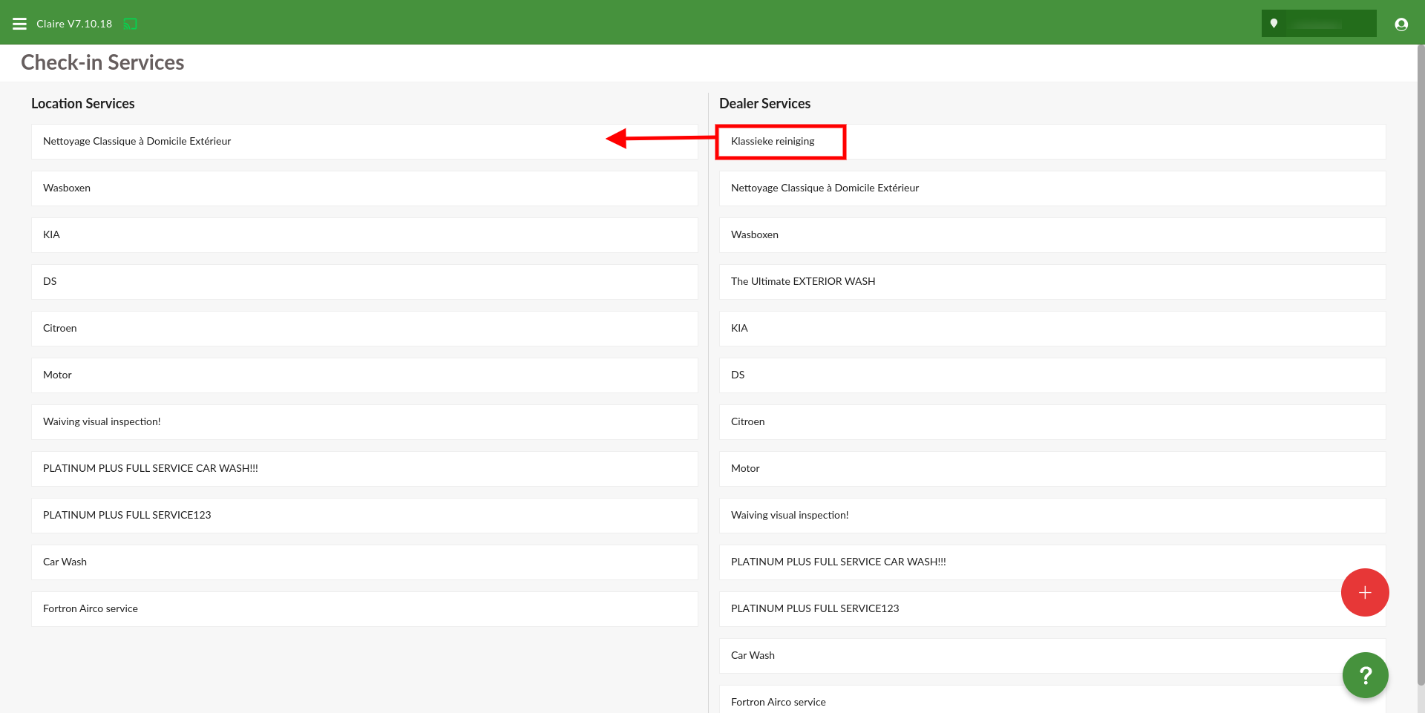Image resolution: width=1425 pixels, height=713 pixels.
Task: Select Car Wash row in Location Services
Action: pos(364,562)
